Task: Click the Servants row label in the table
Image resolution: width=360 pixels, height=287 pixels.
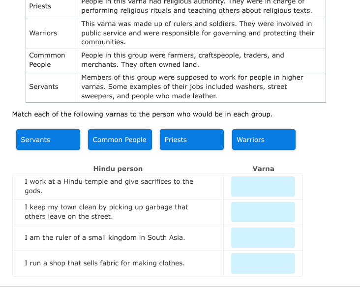Action: (44, 86)
